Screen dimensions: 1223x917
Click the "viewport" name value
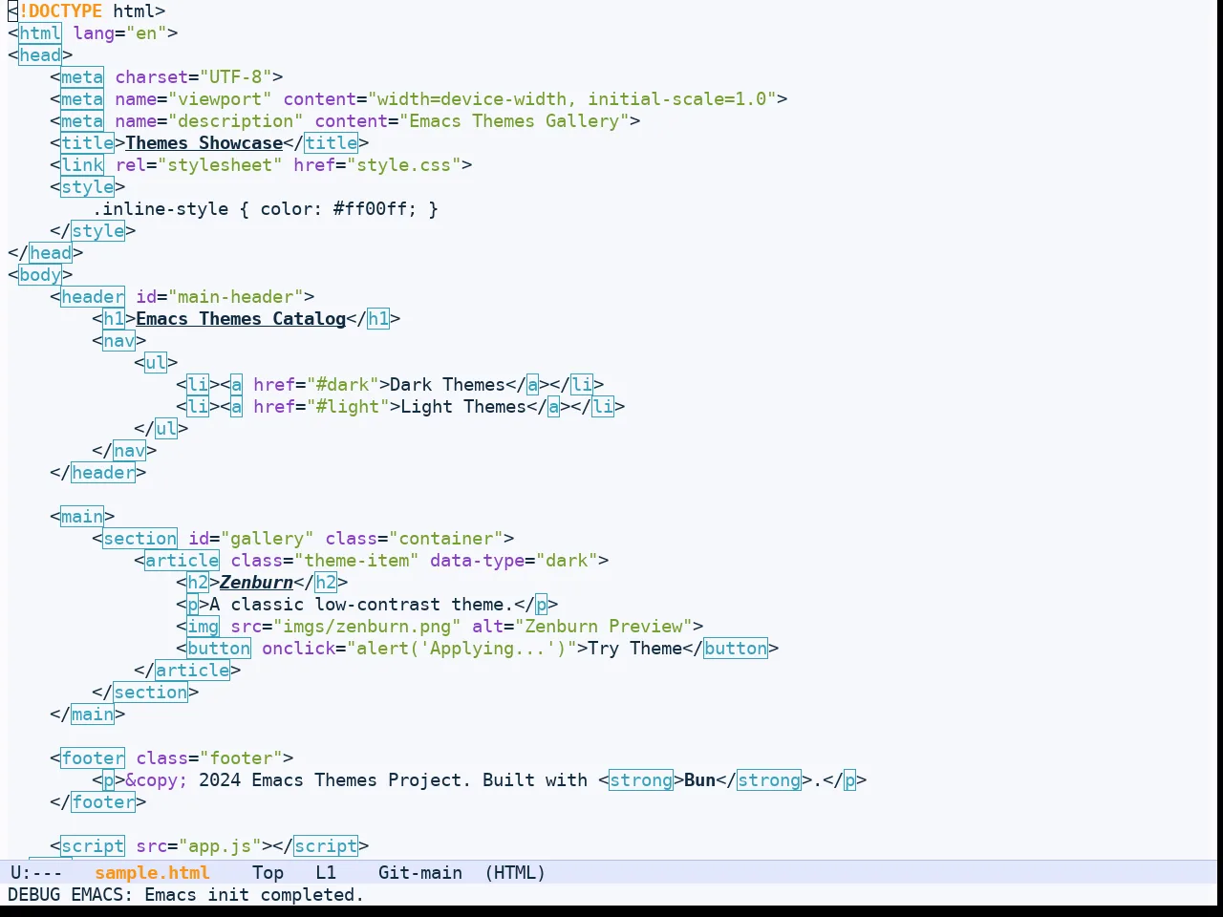tap(220, 99)
